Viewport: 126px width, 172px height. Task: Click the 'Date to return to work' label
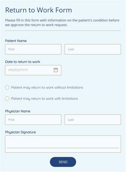23,62
